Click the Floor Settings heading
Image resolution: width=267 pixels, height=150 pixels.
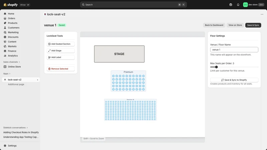point(218,36)
